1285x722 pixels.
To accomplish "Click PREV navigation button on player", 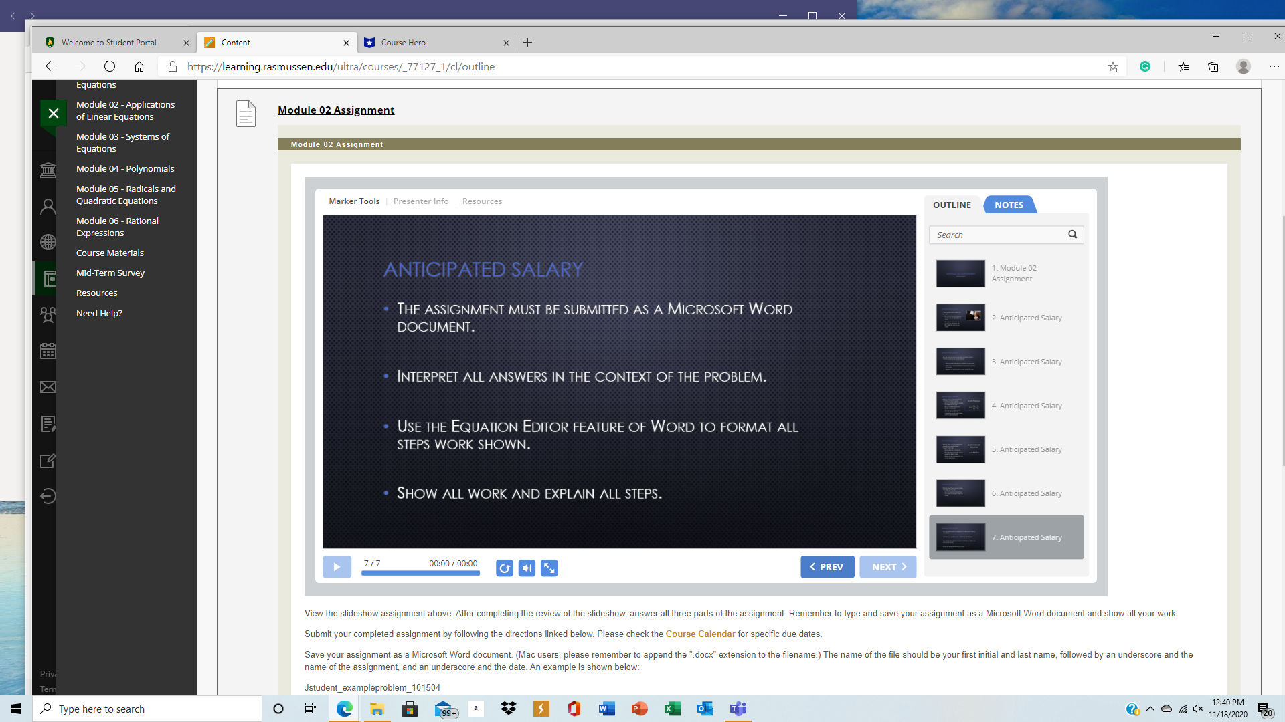I will point(827,567).
